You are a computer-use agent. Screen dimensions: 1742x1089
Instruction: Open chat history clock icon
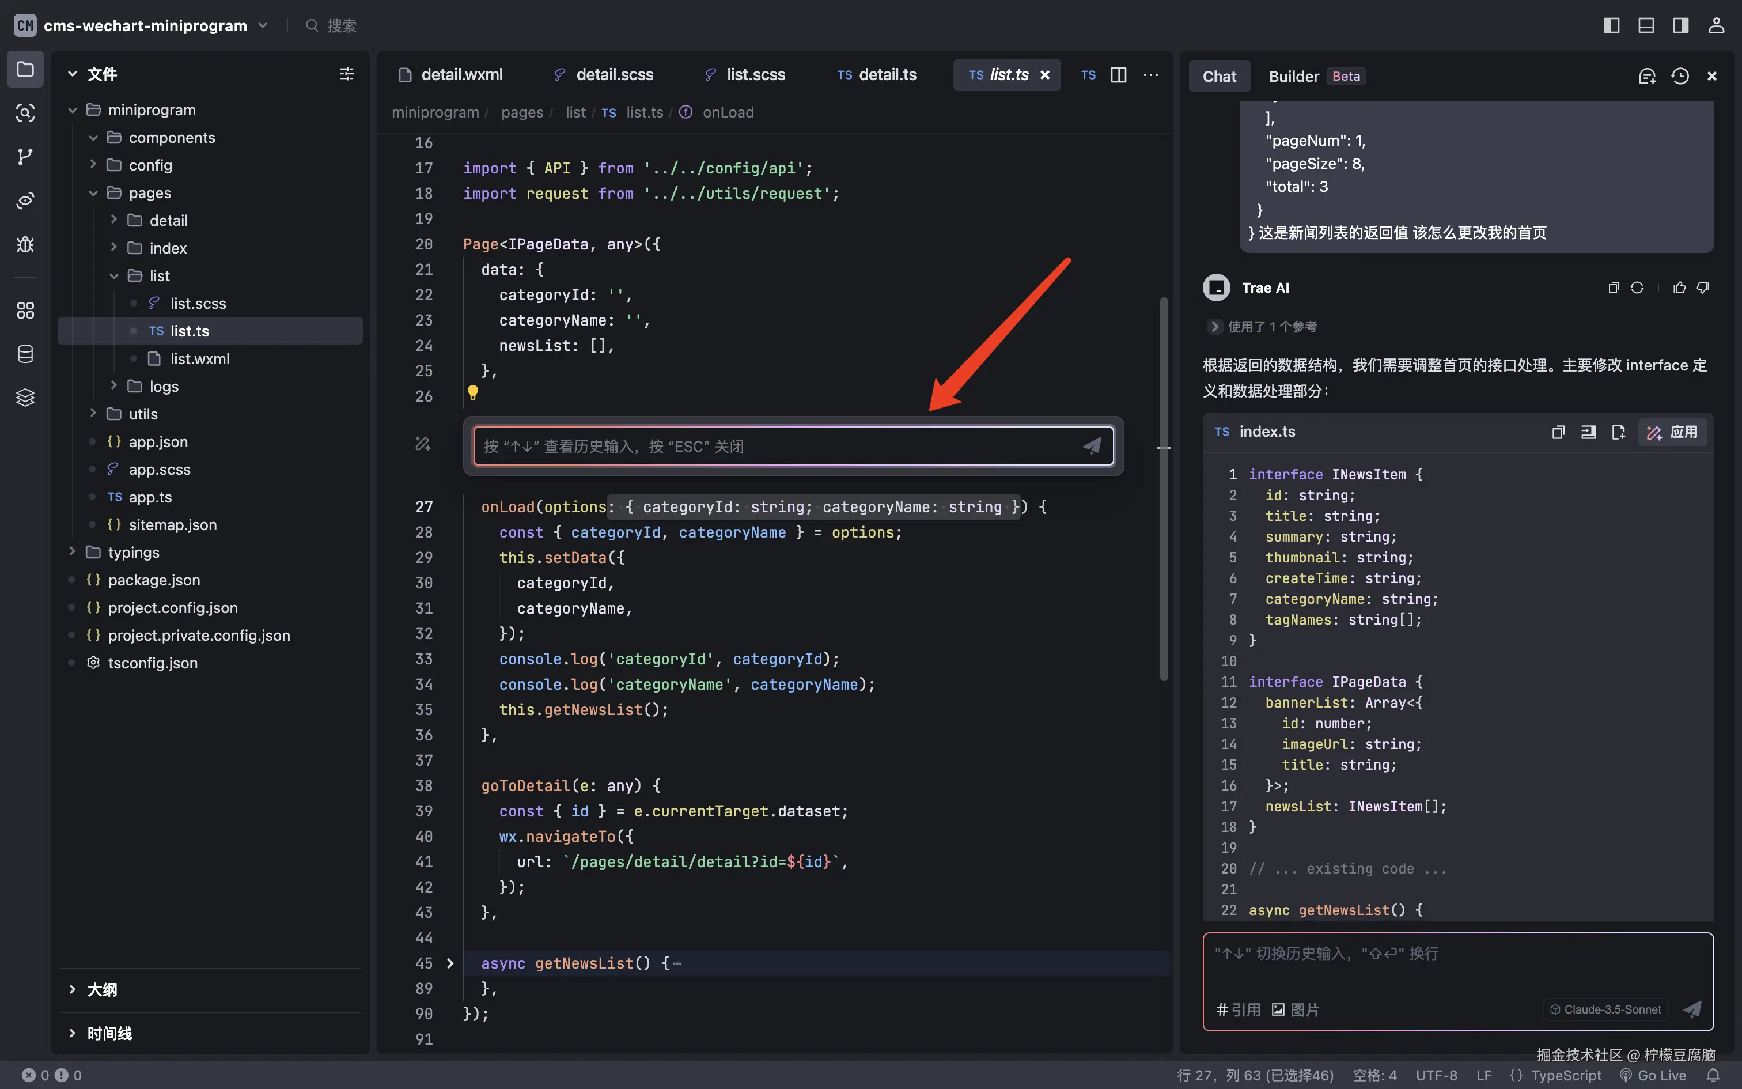click(1680, 76)
